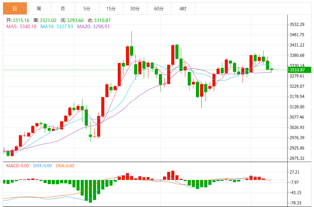Select the 日 daily chart tab
Viewport: 314px width, 207px height.
coord(15,9)
